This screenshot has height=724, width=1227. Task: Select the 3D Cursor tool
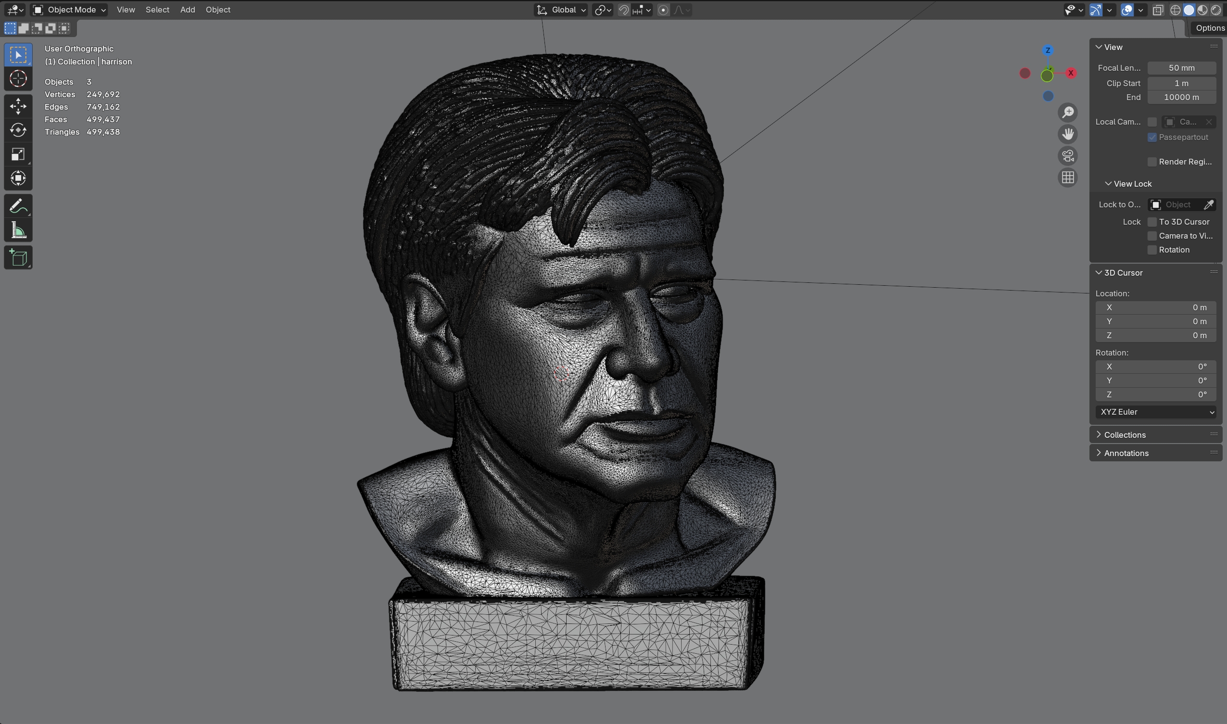[18, 78]
